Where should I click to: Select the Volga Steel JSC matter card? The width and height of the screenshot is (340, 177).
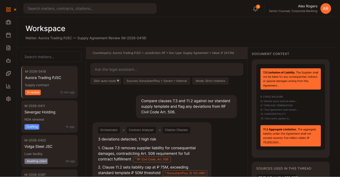pyautogui.click(x=49, y=151)
